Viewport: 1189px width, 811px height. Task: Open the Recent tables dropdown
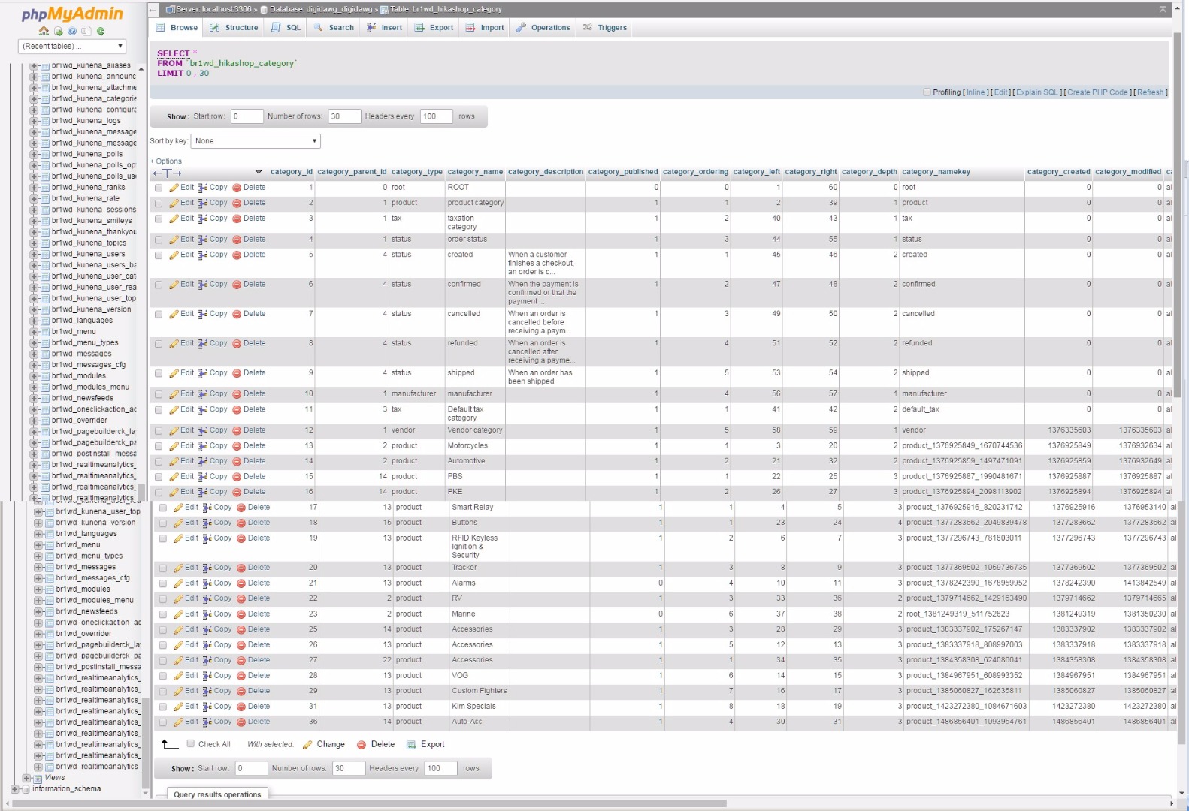(72, 47)
